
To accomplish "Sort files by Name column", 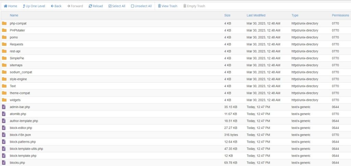I will click(14, 15).
